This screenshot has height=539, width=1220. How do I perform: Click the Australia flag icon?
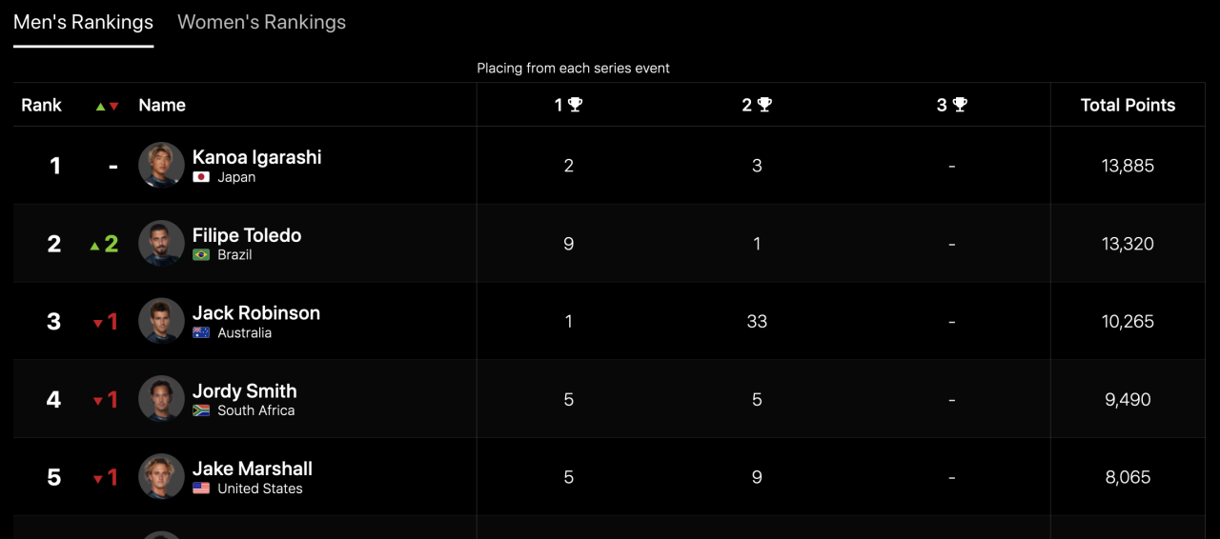201,332
